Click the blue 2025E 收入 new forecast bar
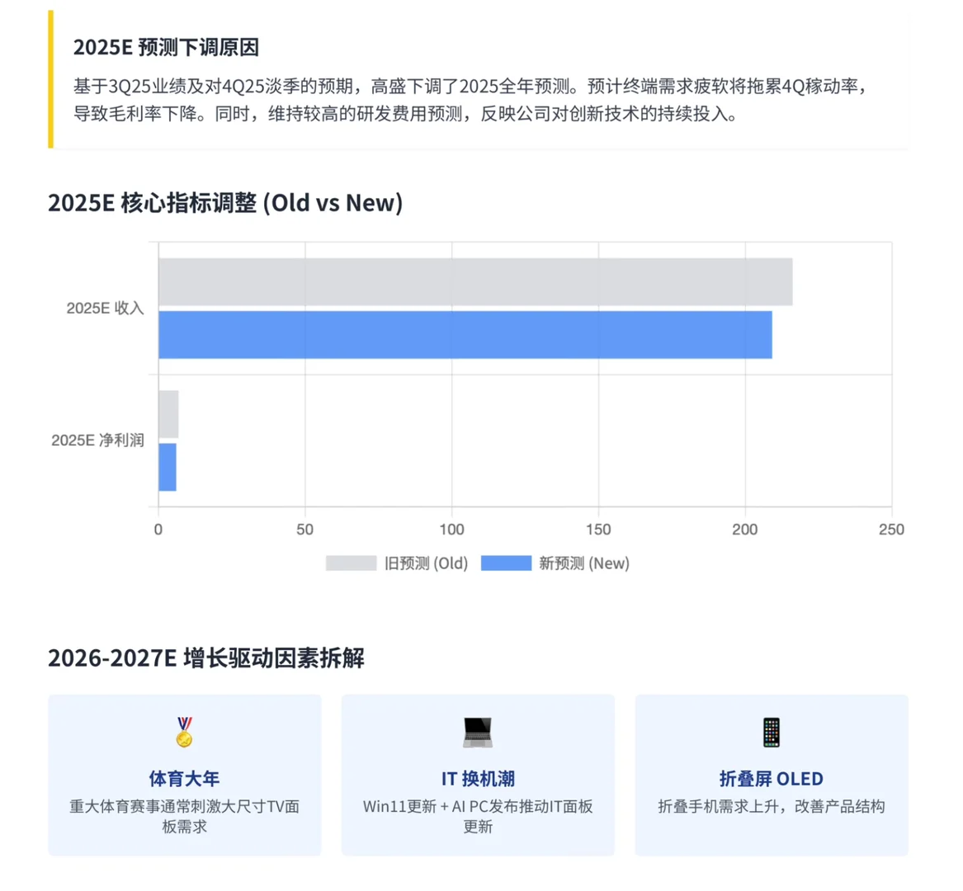The height and width of the screenshot is (891, 963). click(x=465, y=335)
